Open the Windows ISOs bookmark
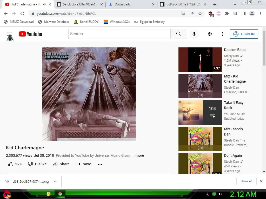The image size is (266, 199). click(117, 22)
